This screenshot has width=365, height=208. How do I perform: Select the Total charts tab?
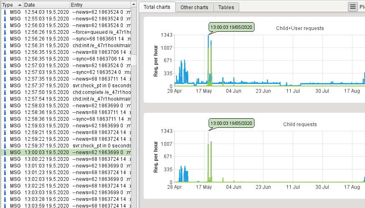[x=157, y=7]
